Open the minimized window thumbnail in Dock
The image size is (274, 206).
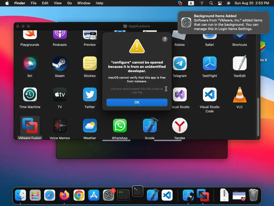(x=239, y=196)
